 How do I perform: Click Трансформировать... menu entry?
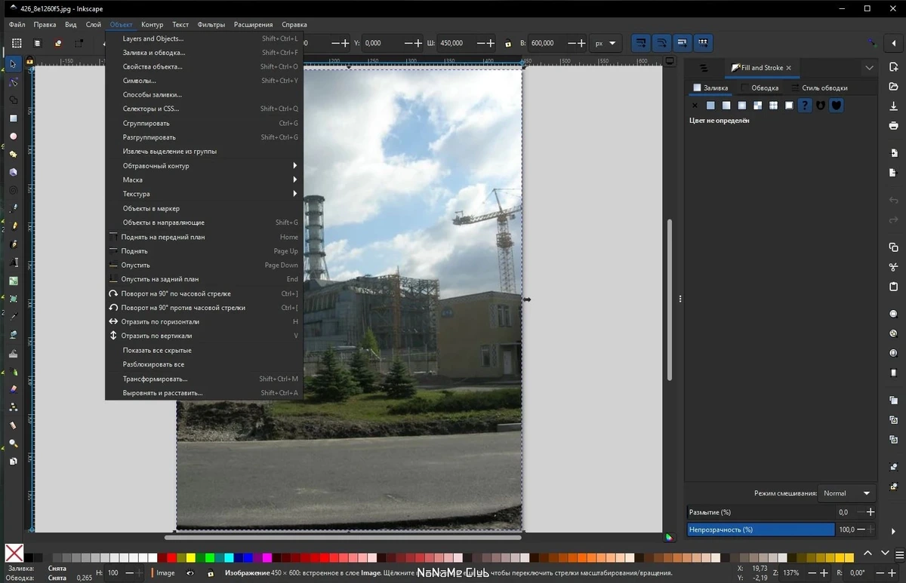tap(204, 379)
